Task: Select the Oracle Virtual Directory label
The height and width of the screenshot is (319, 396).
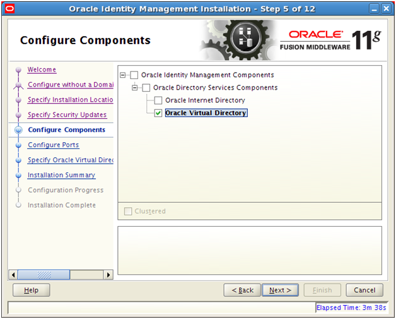Action: point(206,113)
